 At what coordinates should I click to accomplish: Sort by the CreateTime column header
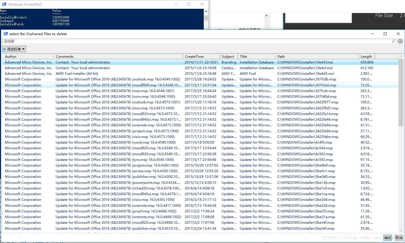point(201,56)
